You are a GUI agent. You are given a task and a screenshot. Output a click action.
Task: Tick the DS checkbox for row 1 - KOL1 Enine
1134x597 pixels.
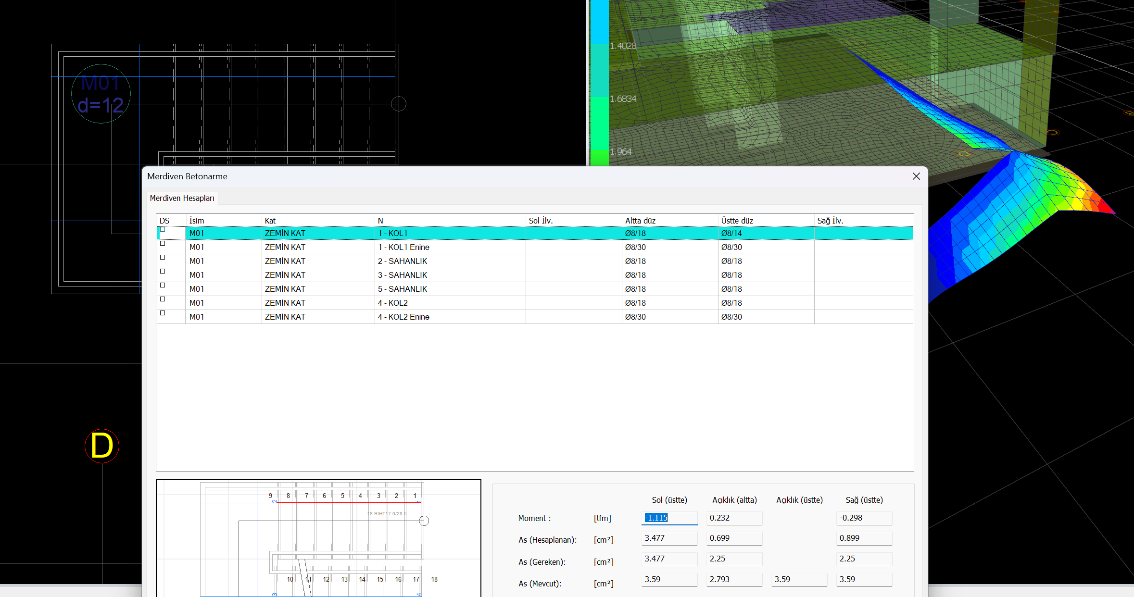[x=163, y=244]
